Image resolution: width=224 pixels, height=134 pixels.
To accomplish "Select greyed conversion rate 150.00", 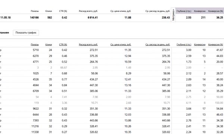I will (219, 103).
